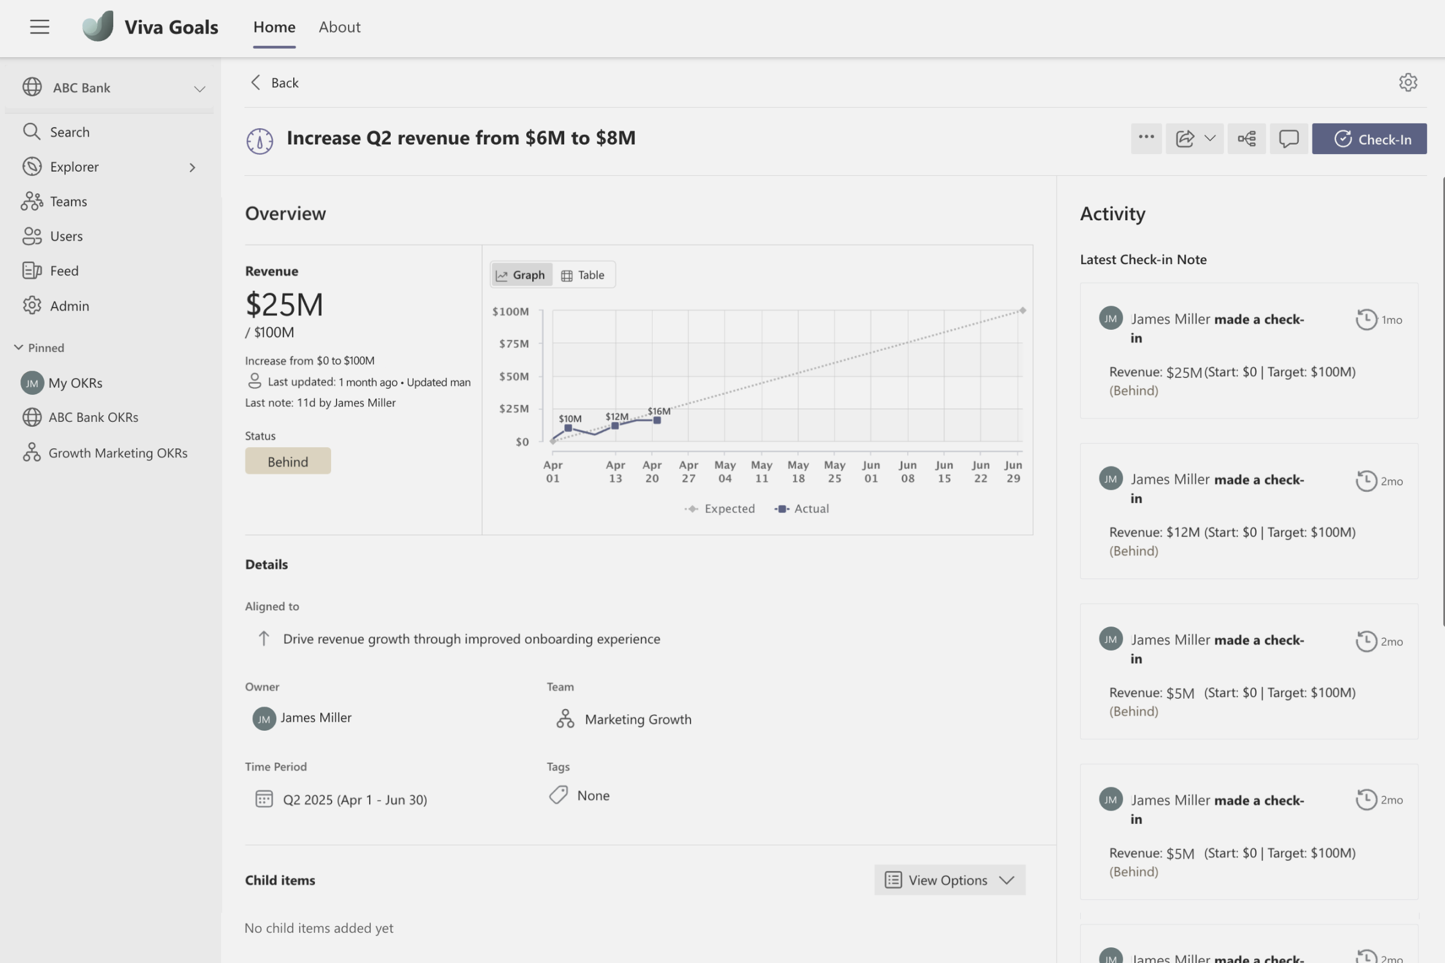
Task: Click the $12M data point on chart
Action: (x=614, y=426)
